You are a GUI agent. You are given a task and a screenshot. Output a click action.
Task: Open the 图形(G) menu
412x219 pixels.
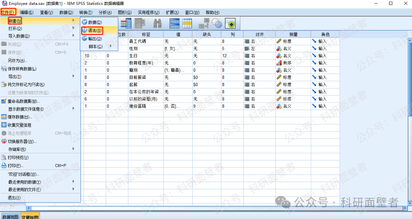(124, 12)
